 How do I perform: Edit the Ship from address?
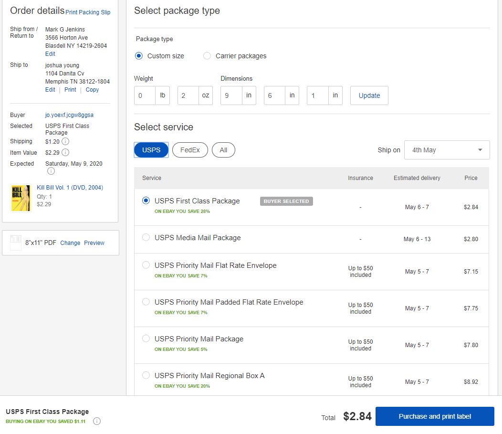point(50,54)
